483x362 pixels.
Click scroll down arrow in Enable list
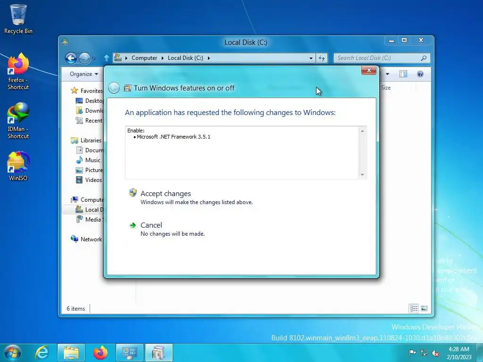[x=362, y=174]
